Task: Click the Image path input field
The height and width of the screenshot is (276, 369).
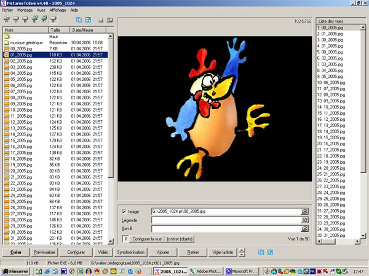Action: click(226, 212)
